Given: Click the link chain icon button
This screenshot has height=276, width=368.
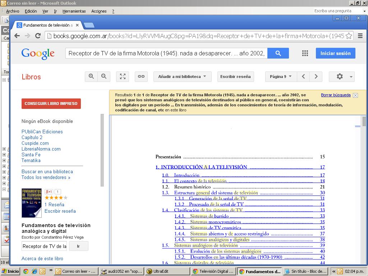Looking at the screenshot, I should (x=141, y=77).
